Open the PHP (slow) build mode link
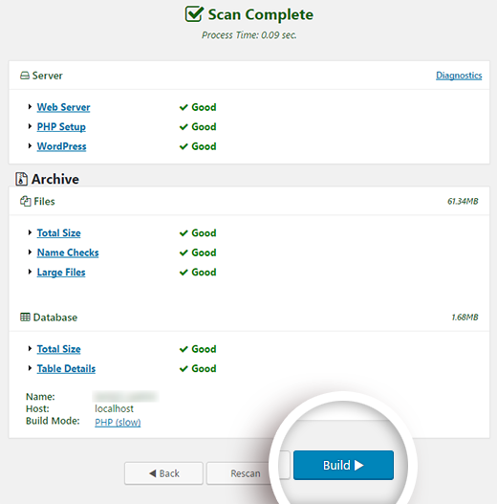Viewport: 497px width, 504px height. tap(118, 422)
